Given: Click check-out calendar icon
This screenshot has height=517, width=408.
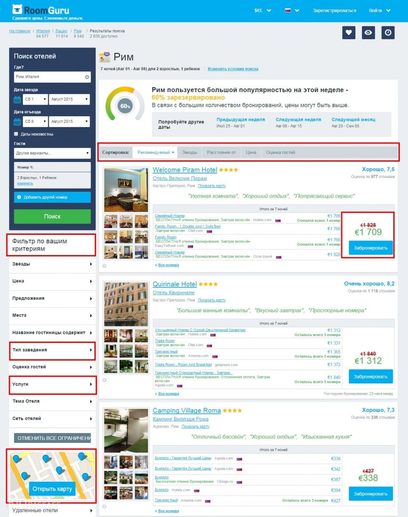Looking at the screenshot, I should (17, 121).
